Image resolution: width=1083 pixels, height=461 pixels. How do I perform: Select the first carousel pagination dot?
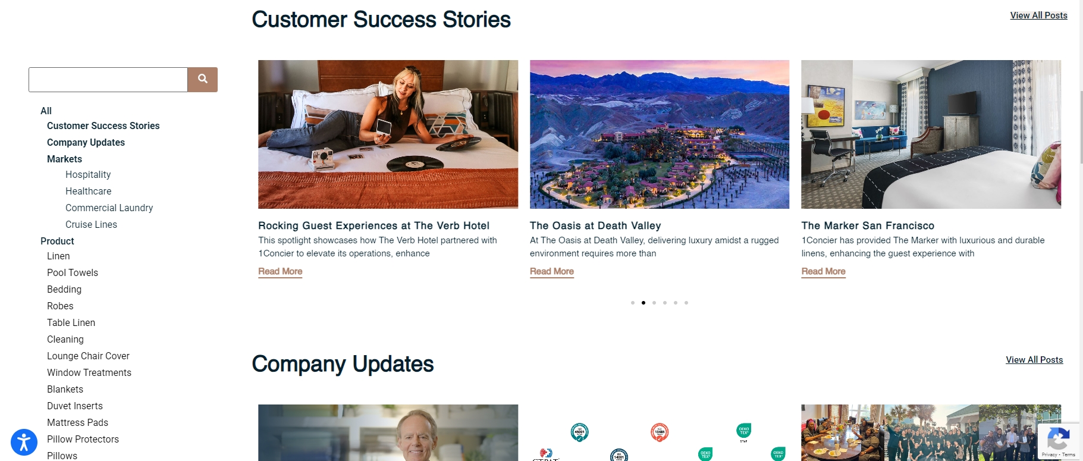633,303
